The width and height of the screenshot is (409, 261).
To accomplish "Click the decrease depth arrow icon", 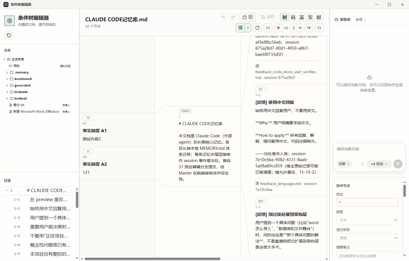I will 278,28.
